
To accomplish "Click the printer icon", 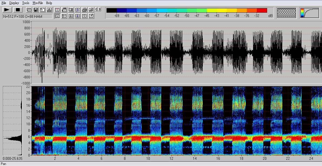I will 84,10.
